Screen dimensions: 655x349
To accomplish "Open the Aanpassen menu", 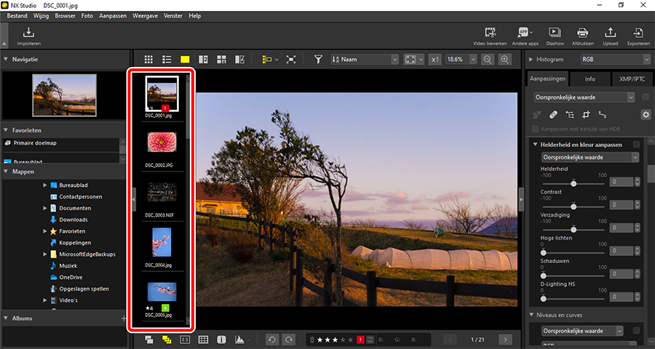I will coord(113,16).
